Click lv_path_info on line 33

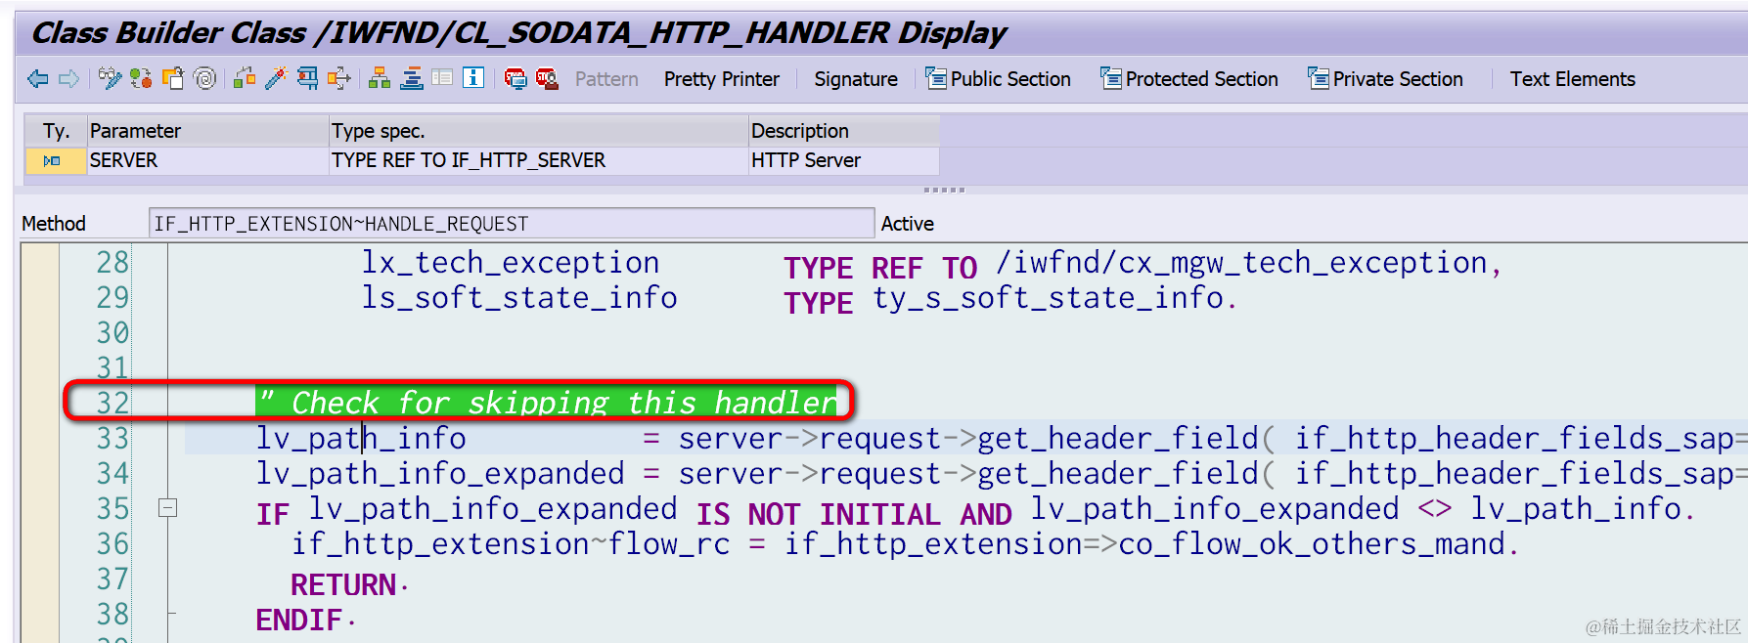point(361,438)
